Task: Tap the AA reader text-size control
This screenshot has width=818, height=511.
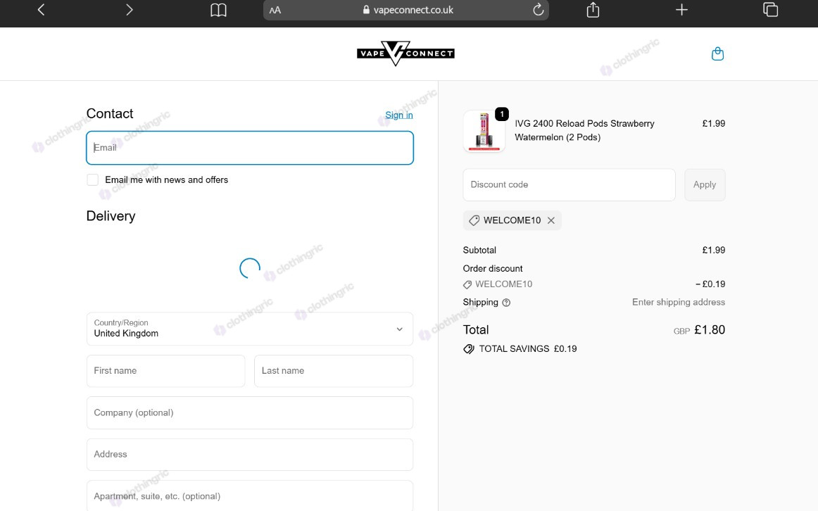Action: (x=275, y=10)
